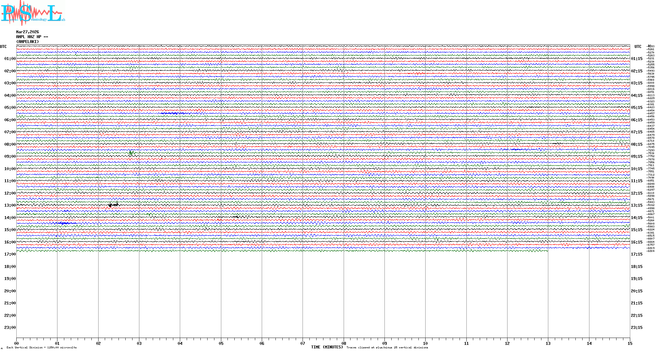Select the 23:00 hour label on left
Screen dimensions: 656x352
10,328
